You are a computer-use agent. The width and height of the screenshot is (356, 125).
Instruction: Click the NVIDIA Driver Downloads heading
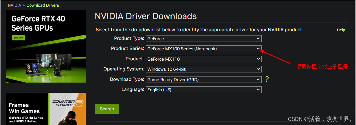[x=146, y=16]
